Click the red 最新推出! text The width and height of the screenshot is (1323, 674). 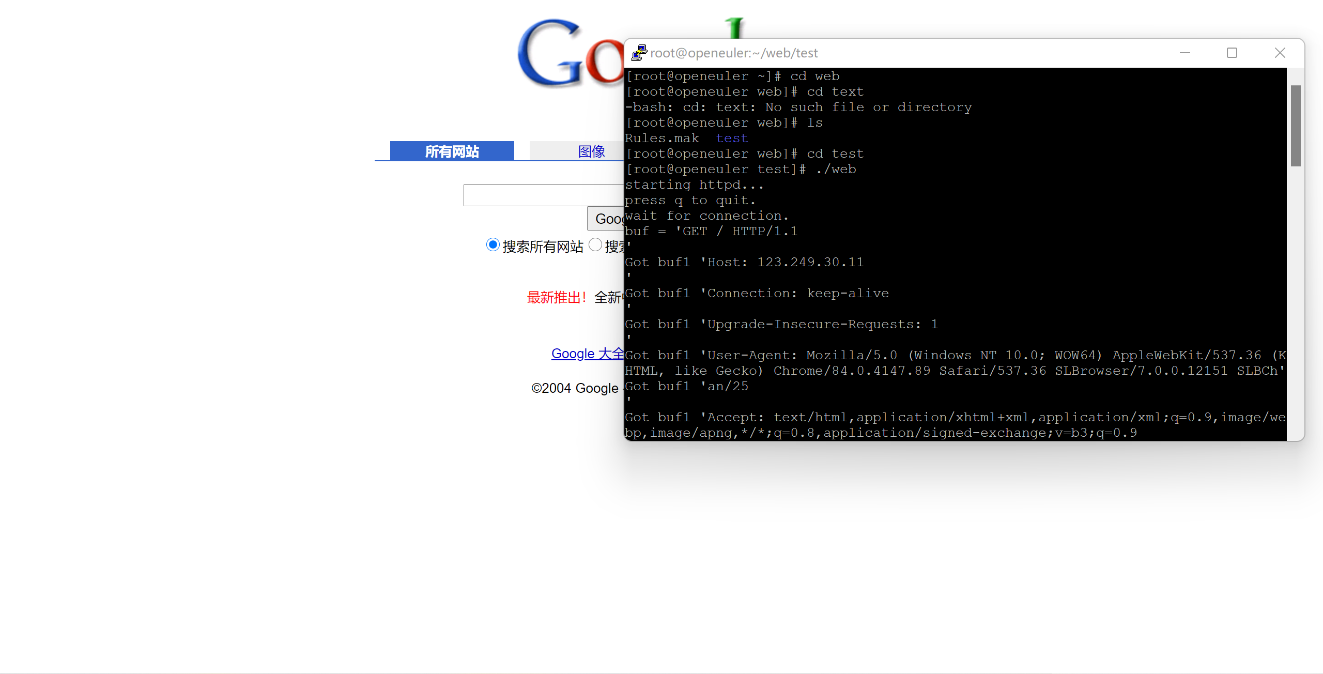557,297
